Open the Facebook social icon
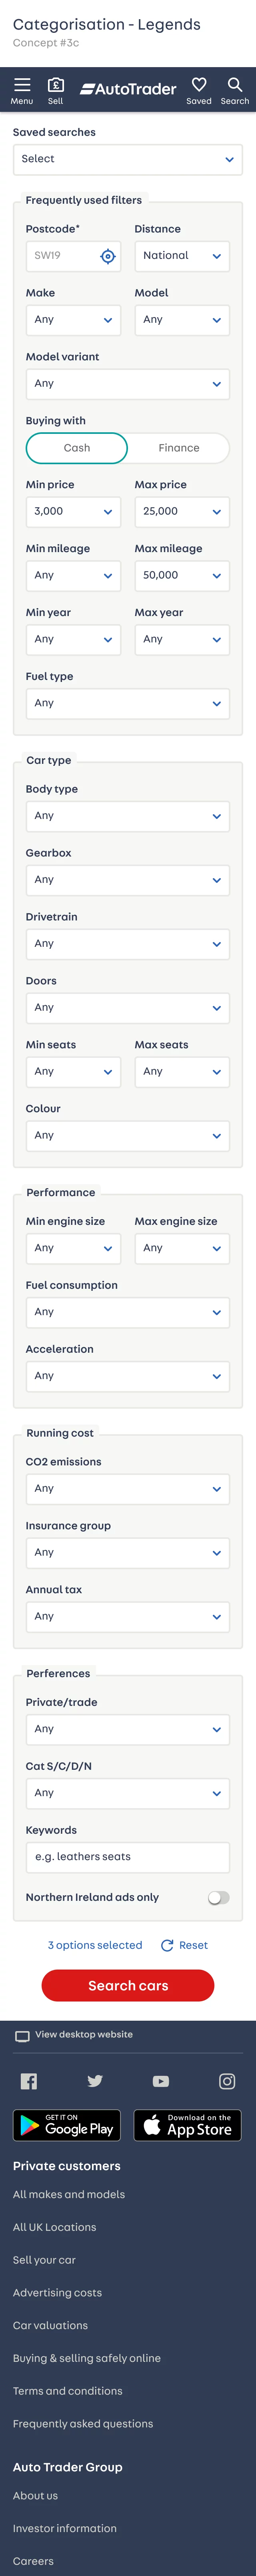256x2576 pixels. pos(29,2081)
